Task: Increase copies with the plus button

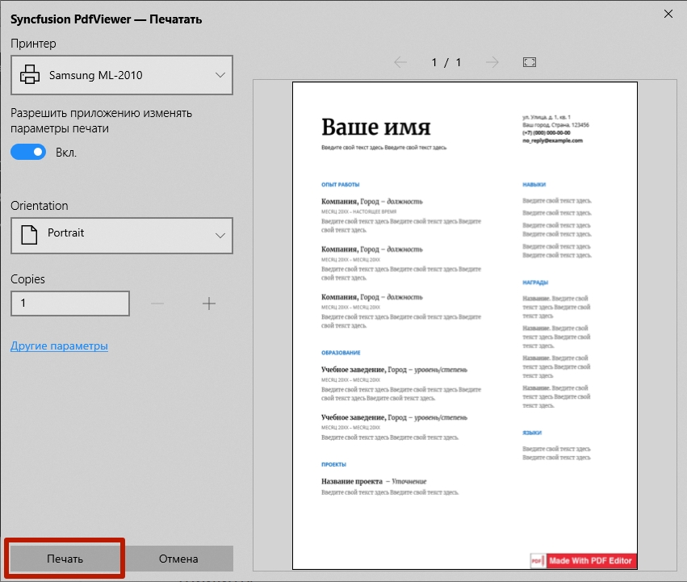Action: 209,304
